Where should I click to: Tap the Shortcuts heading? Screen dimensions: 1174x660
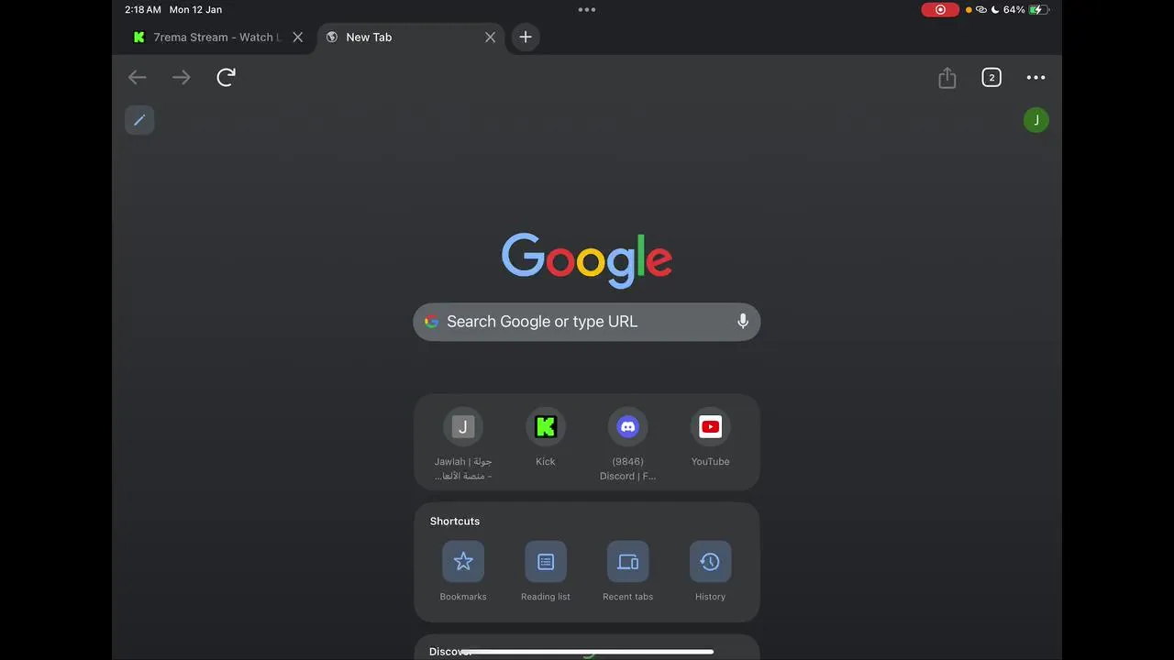pyautogui.click(x=455, y=522)
